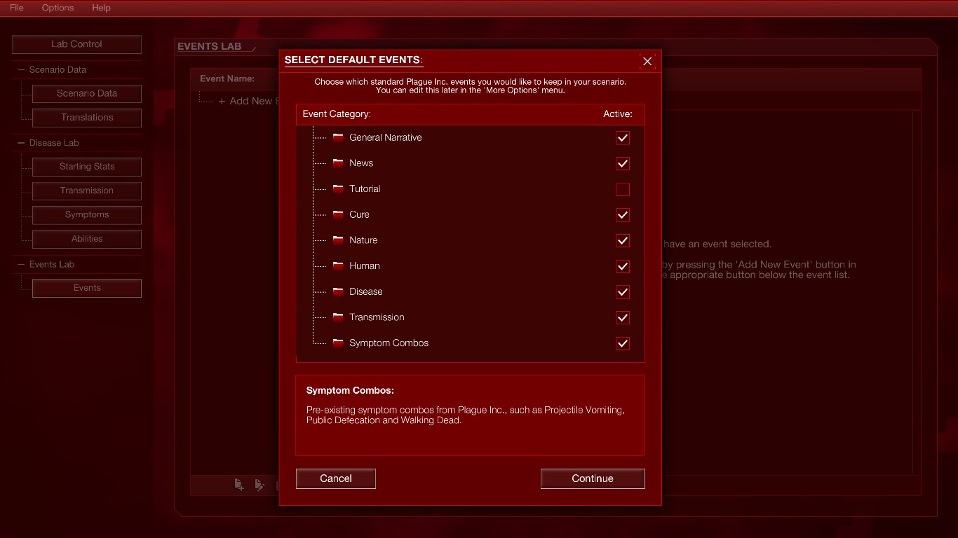This screenshot has width=958, height=538.
Task: Select the Human category label
Action: click(x=365, y=266)
